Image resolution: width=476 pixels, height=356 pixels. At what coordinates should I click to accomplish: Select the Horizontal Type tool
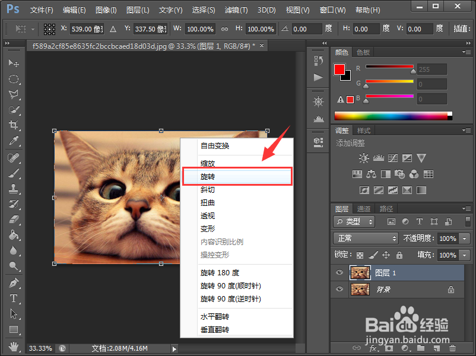tap(14, 298)
